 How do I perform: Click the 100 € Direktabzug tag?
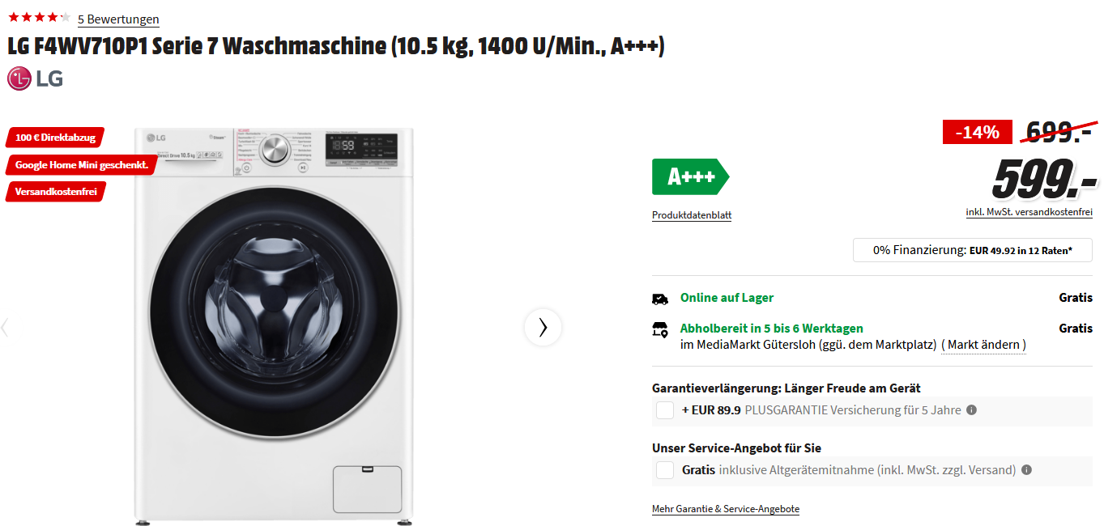pyautogui.click(x=55, y=138)
